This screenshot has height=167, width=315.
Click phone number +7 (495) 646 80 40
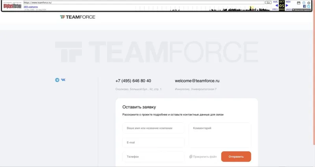pos(133,81)
